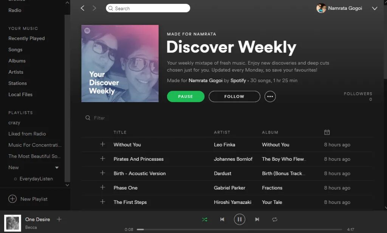Collapse the New playlist folder
This screenshot has height=233, width=387.
point(57,168)
